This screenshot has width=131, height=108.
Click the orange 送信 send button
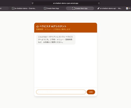point(91,92)
